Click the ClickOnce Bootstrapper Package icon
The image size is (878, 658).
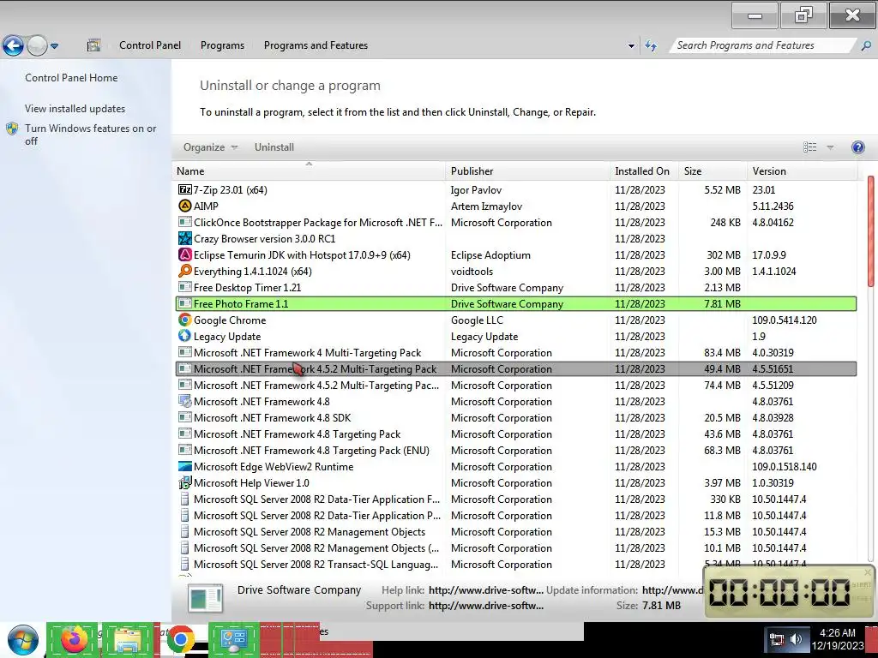pos(185,222)
